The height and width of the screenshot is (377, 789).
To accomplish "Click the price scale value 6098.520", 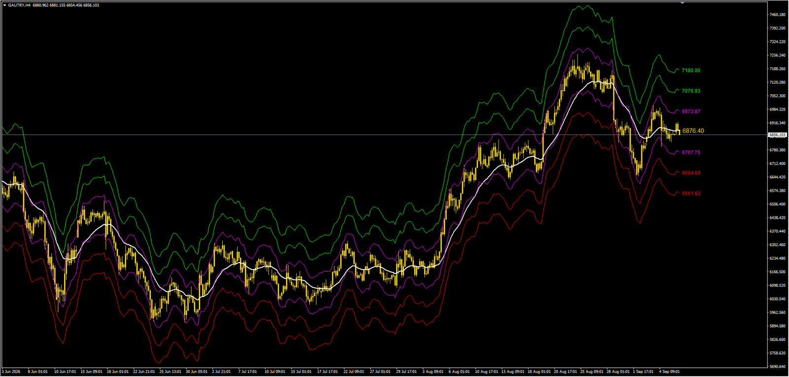I will (x=777, y=285).
